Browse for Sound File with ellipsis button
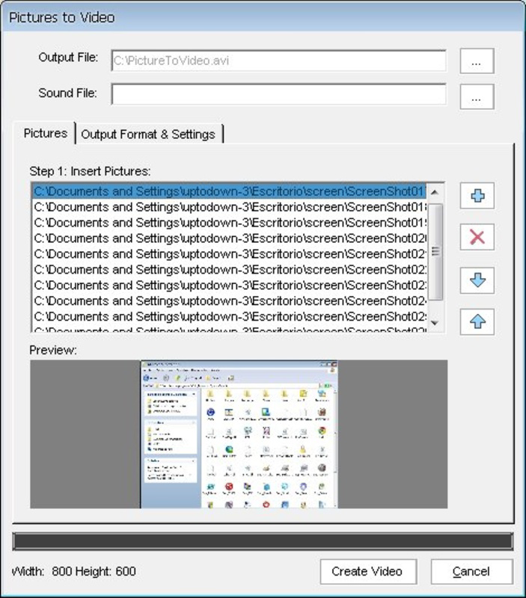Screen dimensions: 526x598 (x=477, y=96)
